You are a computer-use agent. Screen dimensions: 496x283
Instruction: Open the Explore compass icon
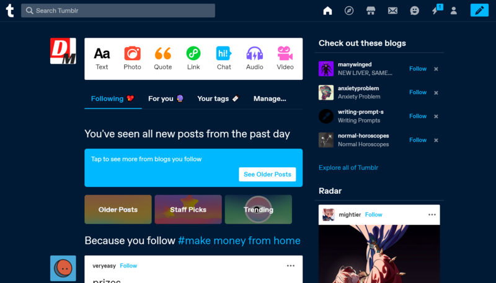[349, 11]
